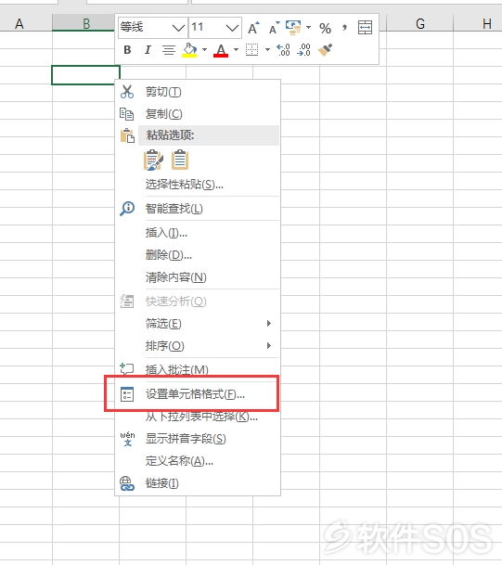The width and height of the screenshot is (502, 565).
Task: Select 设置单元格格式(F)... menu entry
Action: tap(198, 394)
